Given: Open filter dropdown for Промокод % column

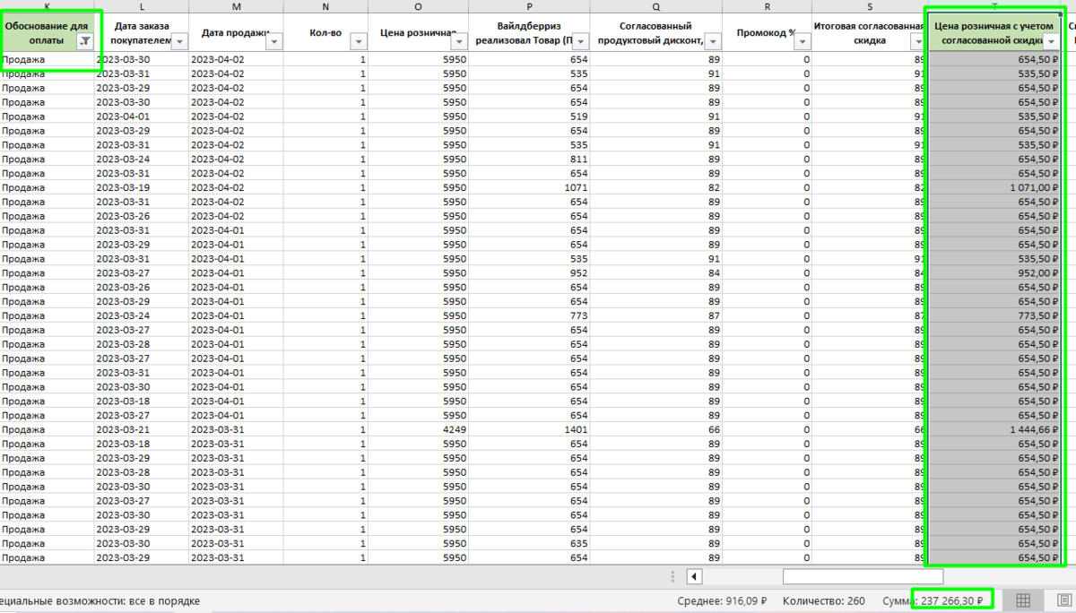Looking at the screenshot, I should pos(801,41).
